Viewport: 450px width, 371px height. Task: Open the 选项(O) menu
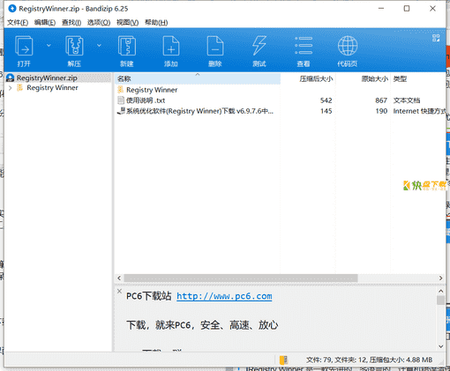tap(99, 23)
